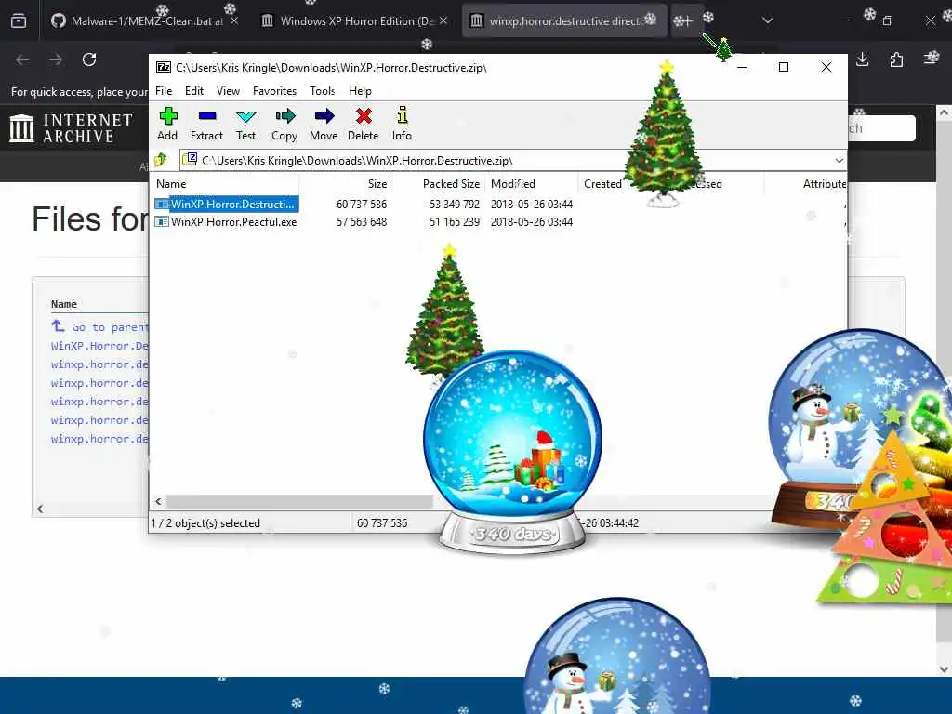The width and height of the screenshot is (952, 714).
Task: Close the Malware-1/MEMZ-Clean.bat tab
Action: tap(234, 21)
